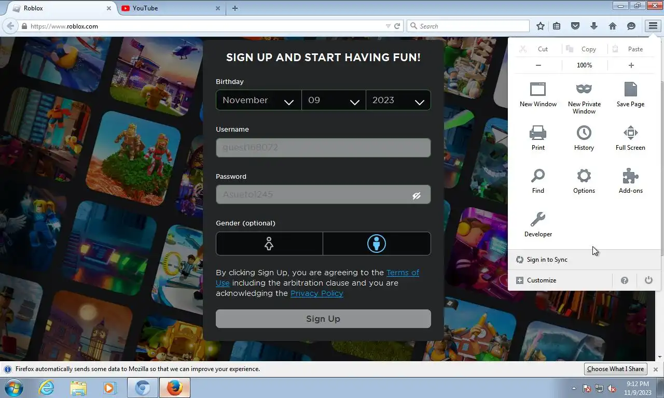Open New Private Window
Viewport: 664px width, 398px height.
pos(584,98)
